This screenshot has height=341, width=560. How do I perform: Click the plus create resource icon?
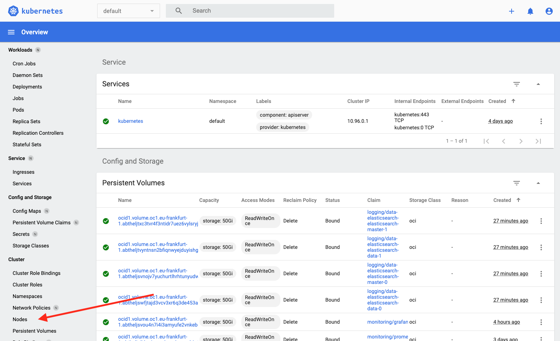(x=512, y=11)
